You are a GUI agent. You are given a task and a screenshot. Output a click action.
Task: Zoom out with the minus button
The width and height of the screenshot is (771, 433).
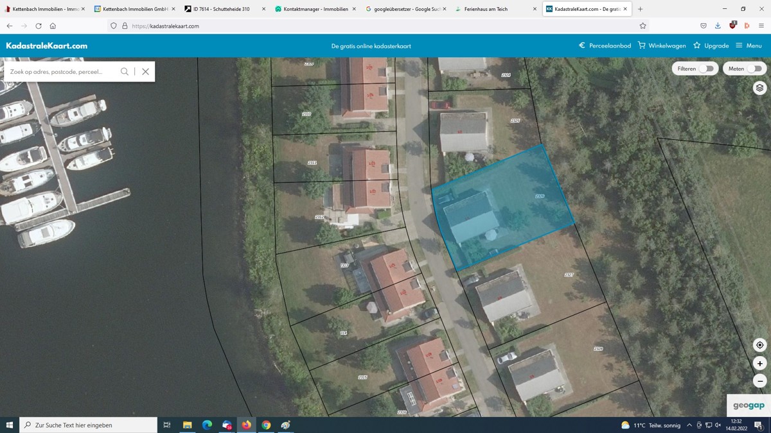[759, 381]
